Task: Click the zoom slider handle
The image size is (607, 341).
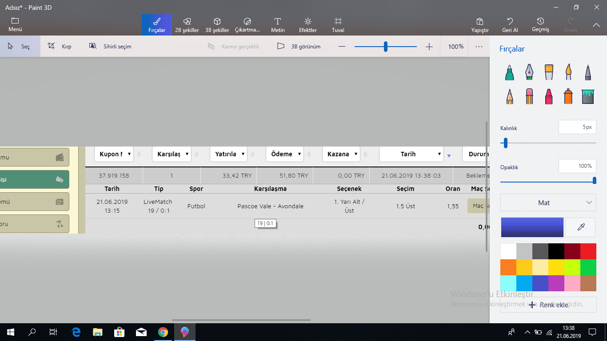Action: tap(386, 46)
